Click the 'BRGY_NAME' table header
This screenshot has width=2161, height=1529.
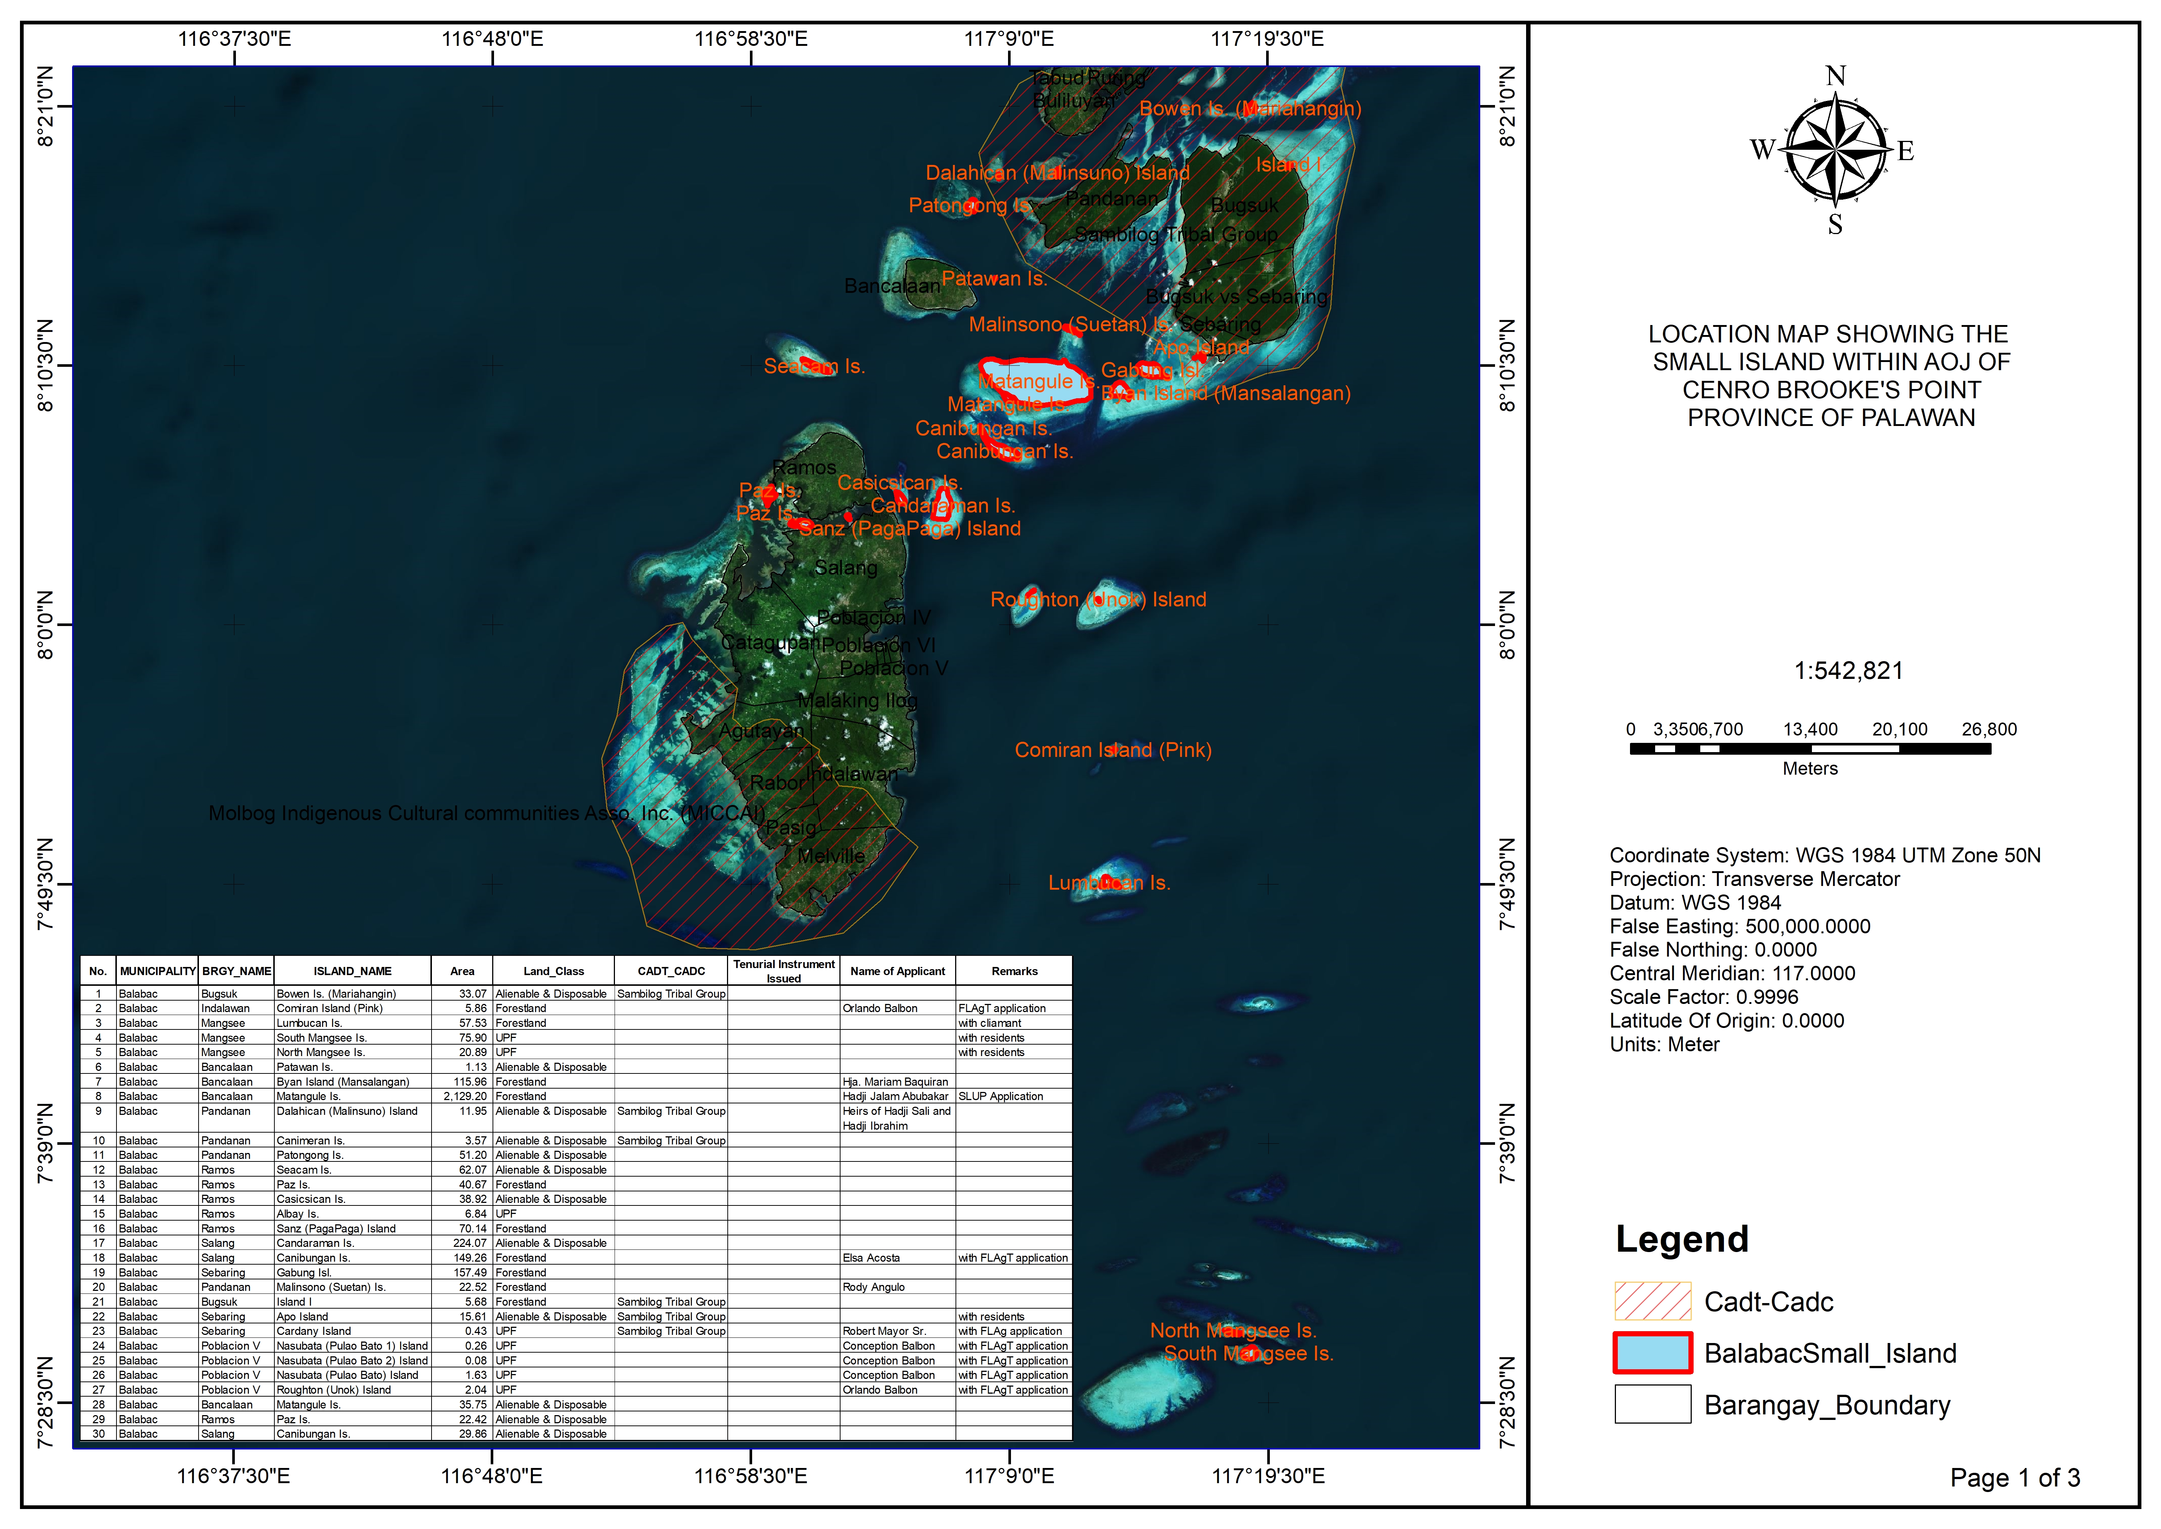click(x=236, y=971)
